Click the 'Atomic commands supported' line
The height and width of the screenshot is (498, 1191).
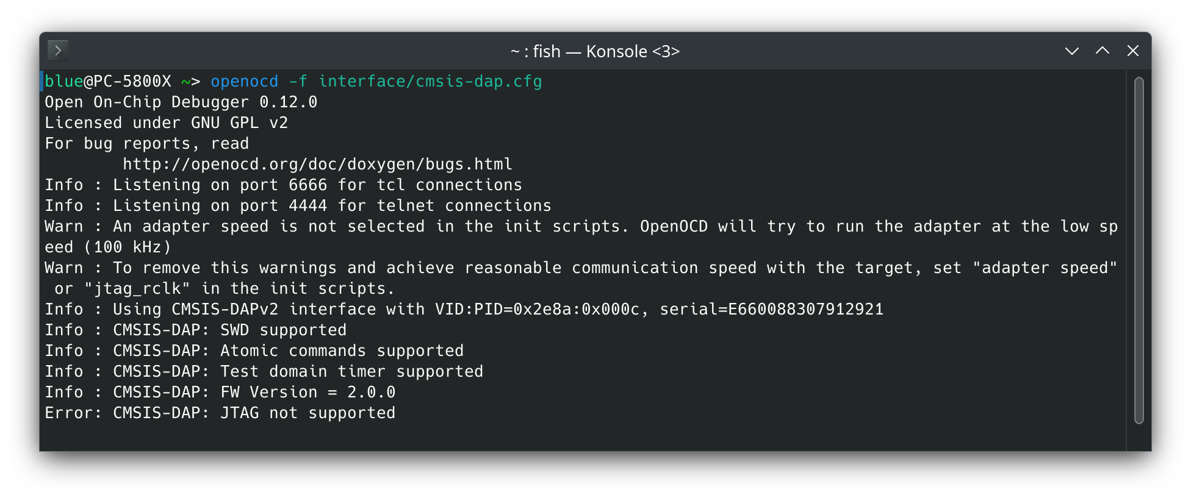254,351
